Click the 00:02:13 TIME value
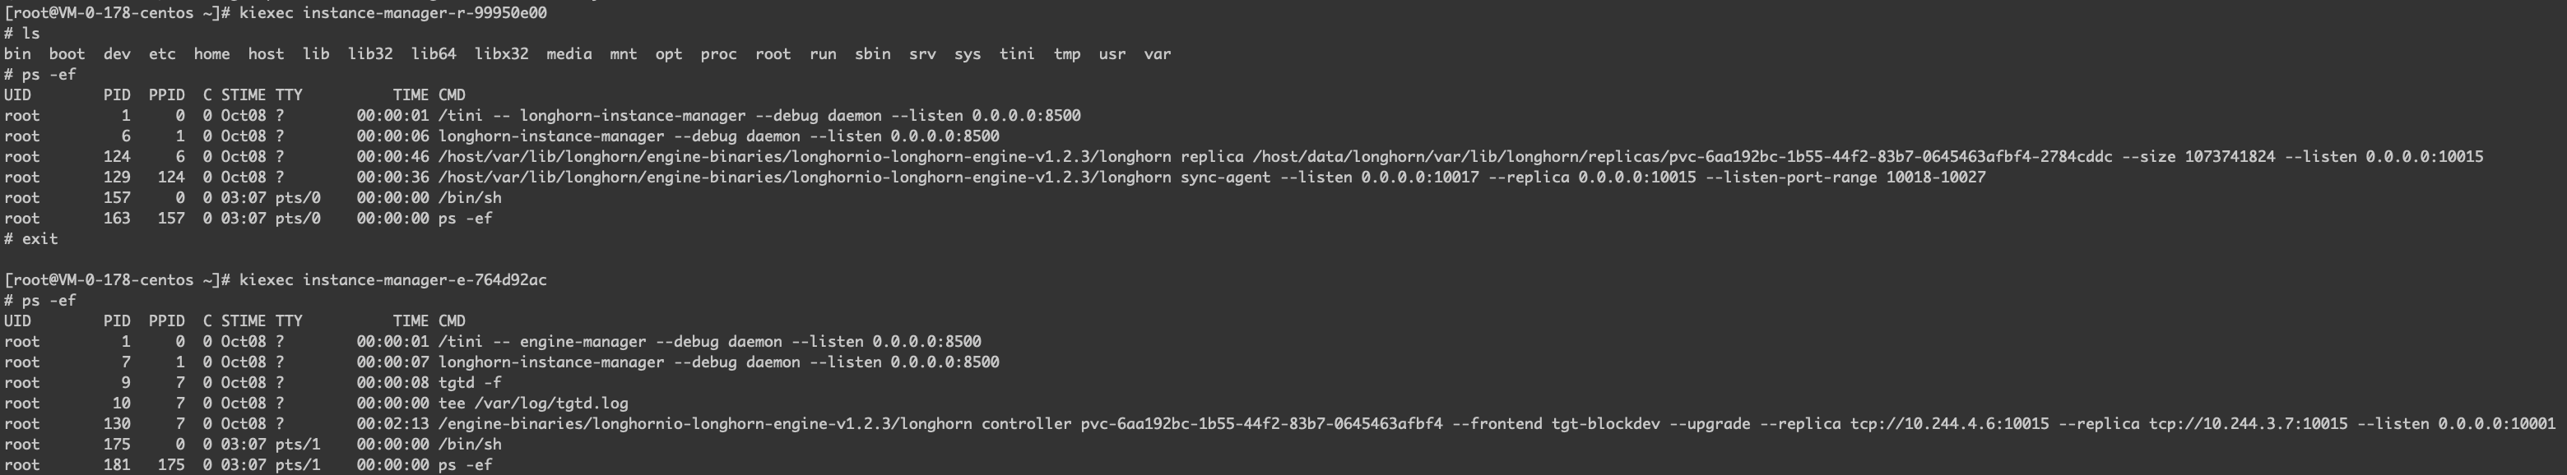 [x=392, y=424]
